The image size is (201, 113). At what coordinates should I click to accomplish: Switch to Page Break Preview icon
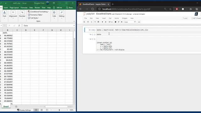(x=47, y=110)
